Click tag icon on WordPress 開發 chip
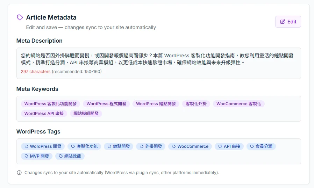Image resolution: width=314 pixels, height=188 pixels. tap(27, 146)
